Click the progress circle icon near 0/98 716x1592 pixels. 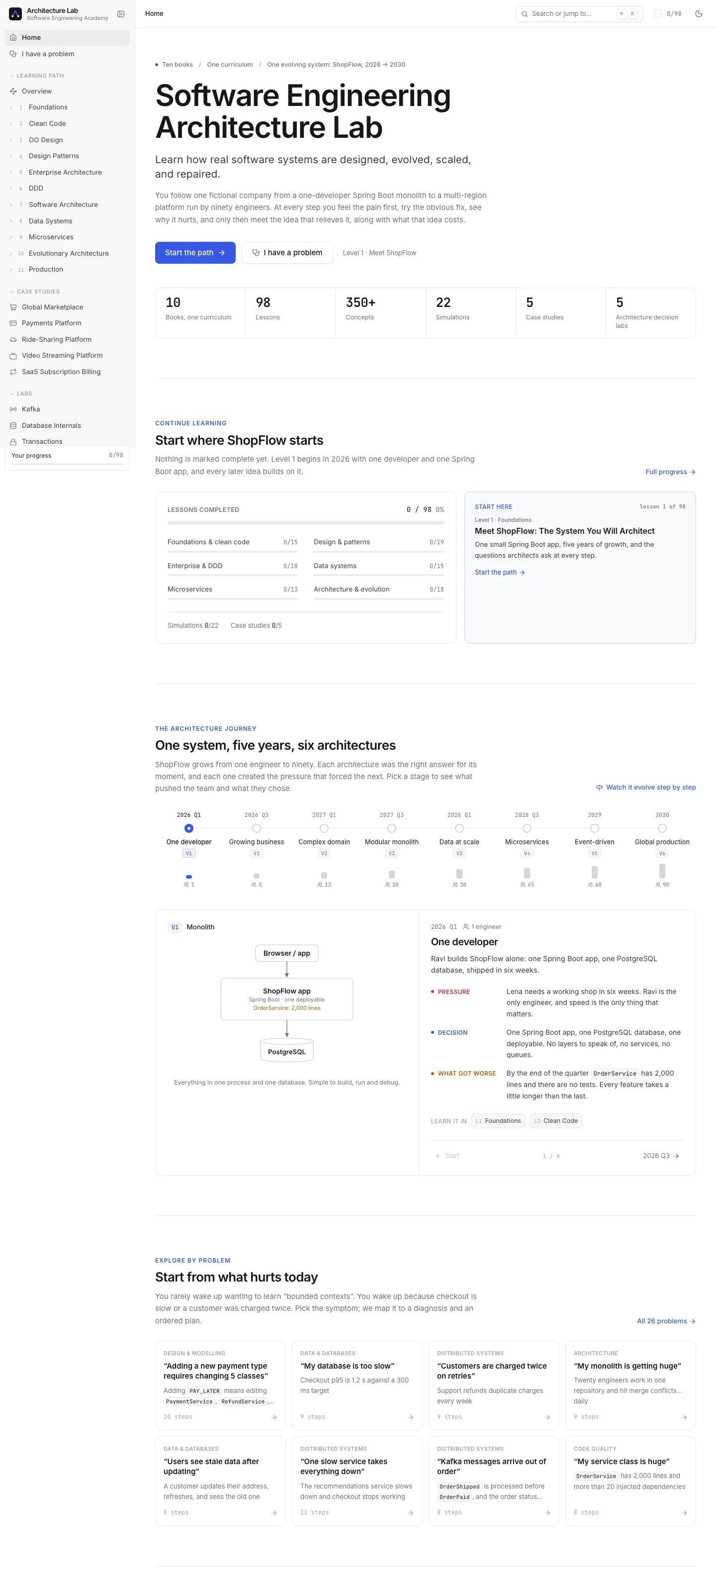[657, 13]
